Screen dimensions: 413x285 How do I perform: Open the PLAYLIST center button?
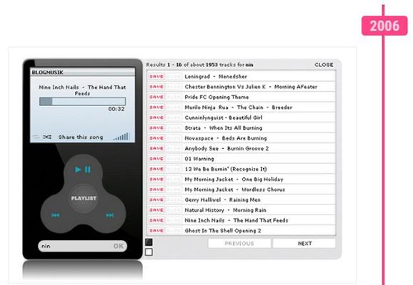tap(84, 198)
